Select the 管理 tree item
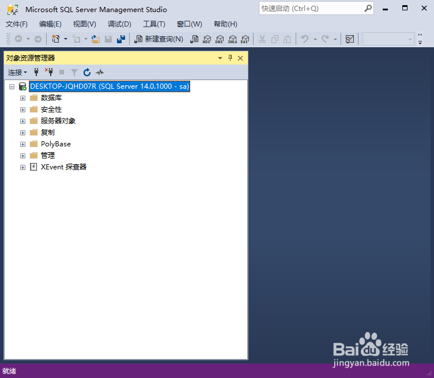This screenshot has height=378, width=434. coord(48,156)
